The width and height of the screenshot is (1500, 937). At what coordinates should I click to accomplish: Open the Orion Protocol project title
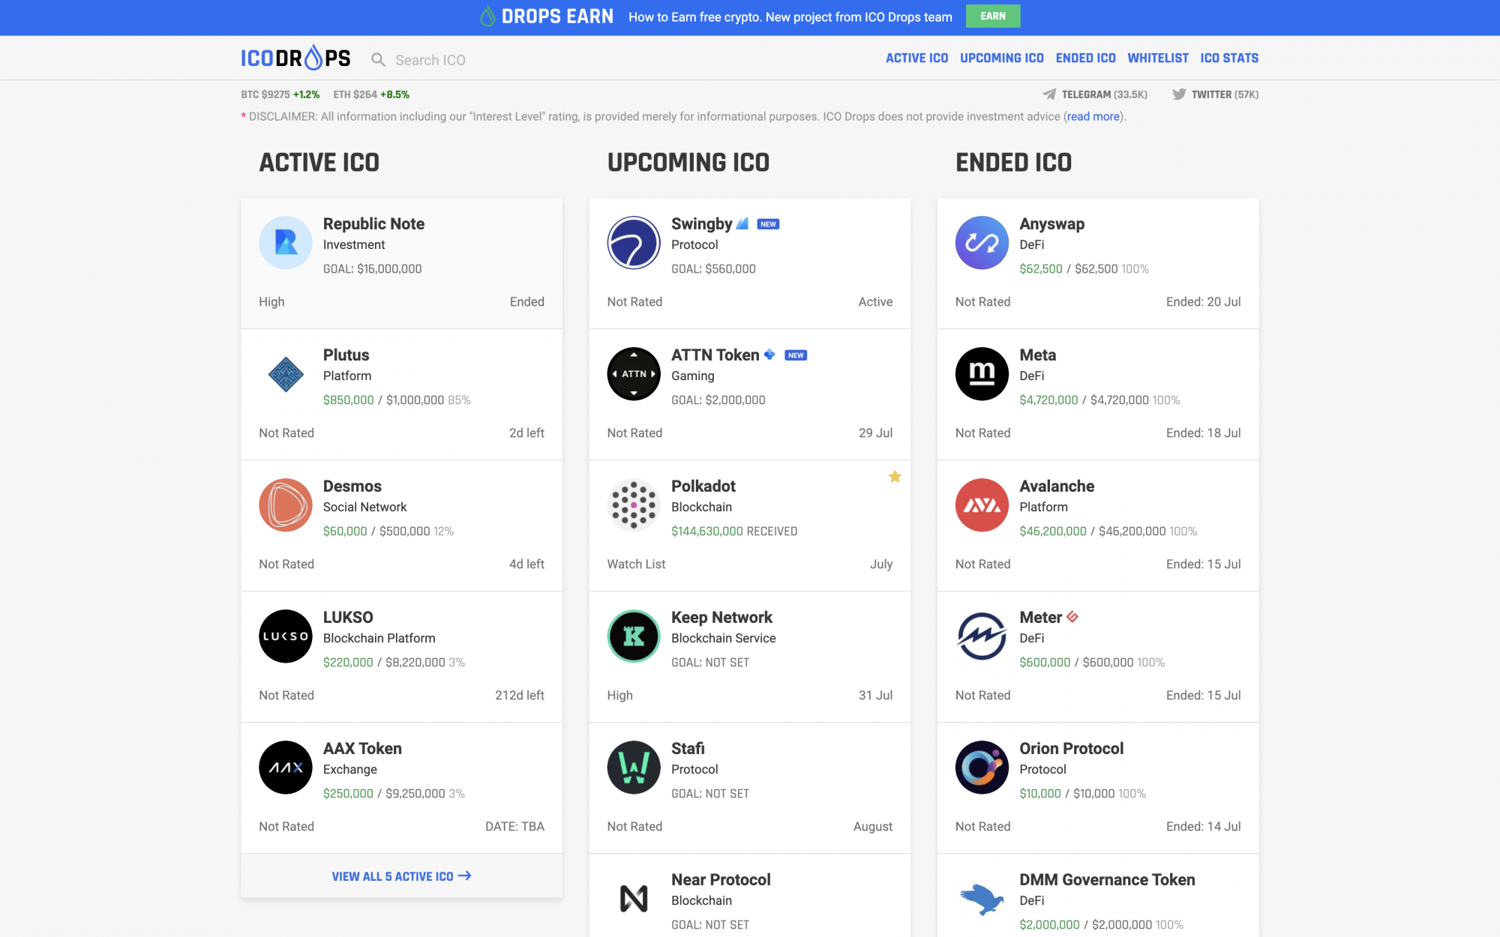[1071, 748]
